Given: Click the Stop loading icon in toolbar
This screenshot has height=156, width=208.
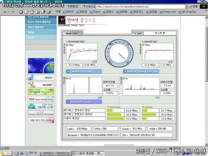Looking at the screenshot, I should [x=21, y=12].
